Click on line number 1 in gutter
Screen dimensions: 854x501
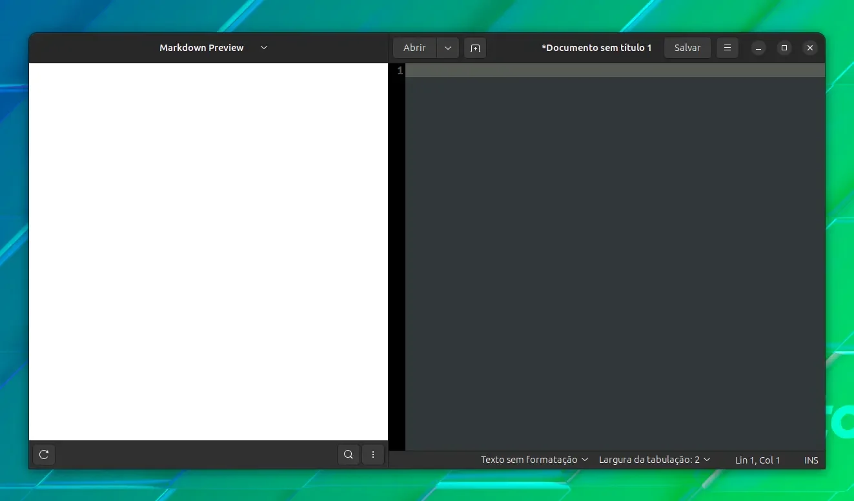click(x=400, y=70)
